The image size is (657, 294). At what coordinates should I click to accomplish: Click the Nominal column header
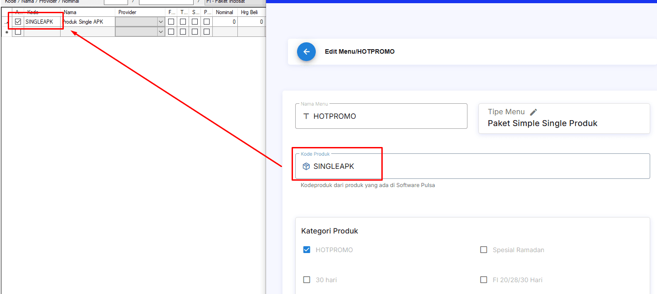pyautogui.click(x=224, y=12)
